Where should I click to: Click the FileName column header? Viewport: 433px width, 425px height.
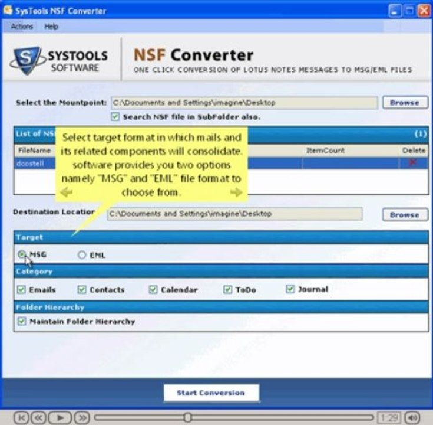35,151
